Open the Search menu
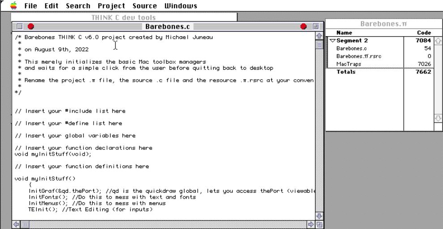Image resolution: width=443 pixels, height=229 pixels. click(78, 6)
